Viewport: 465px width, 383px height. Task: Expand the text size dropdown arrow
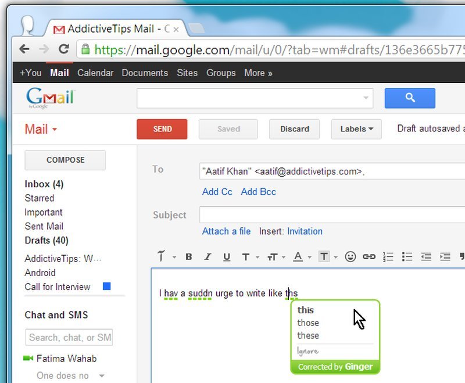point(284,257)
